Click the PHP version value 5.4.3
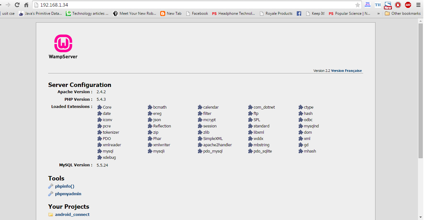Image resolution: width=434 pixels, height=220 pixels. coord(101,99)
